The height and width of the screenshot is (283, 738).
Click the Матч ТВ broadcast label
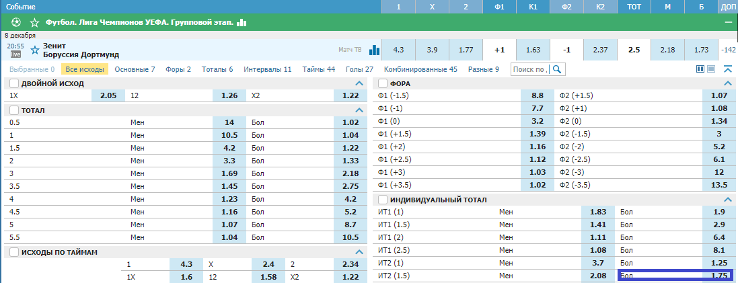click(350, 50)
